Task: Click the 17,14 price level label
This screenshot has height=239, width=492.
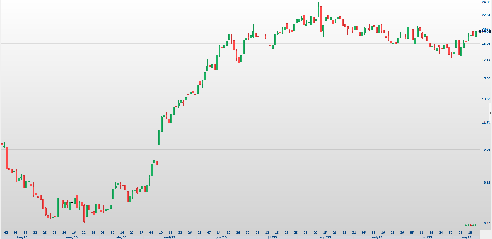Action: tap(486, 60)
